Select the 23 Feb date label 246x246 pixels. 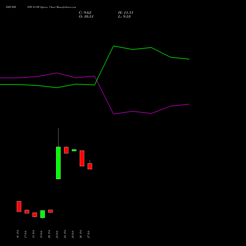[57, 234]
